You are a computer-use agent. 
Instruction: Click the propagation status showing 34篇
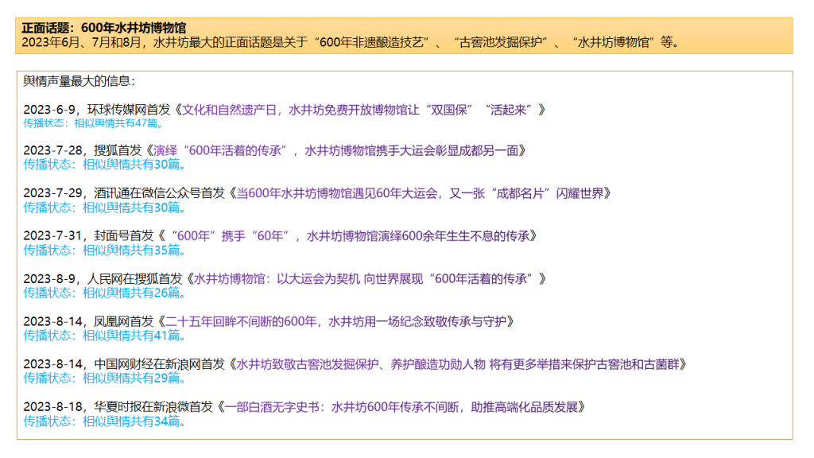tap(103, 421)
